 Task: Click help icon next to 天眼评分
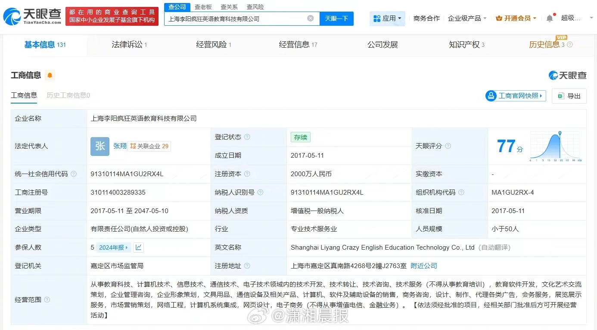448,146
